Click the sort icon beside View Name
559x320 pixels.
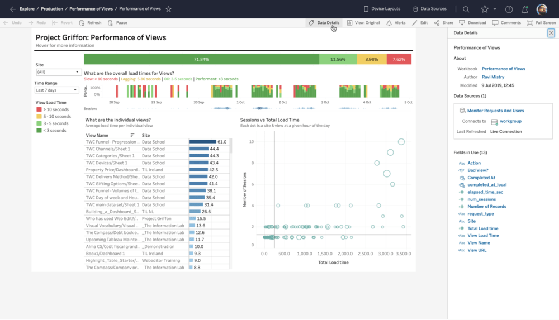point(132,135)
